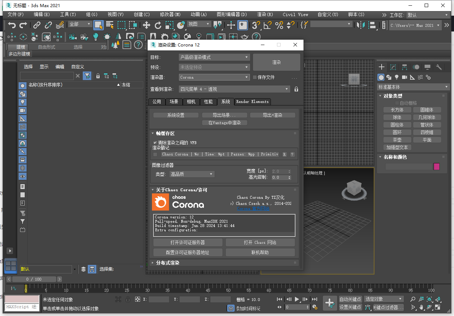This screenshot has height=316, width=454.
Task: Click the Play Animation button
Action: coord(297,299)
